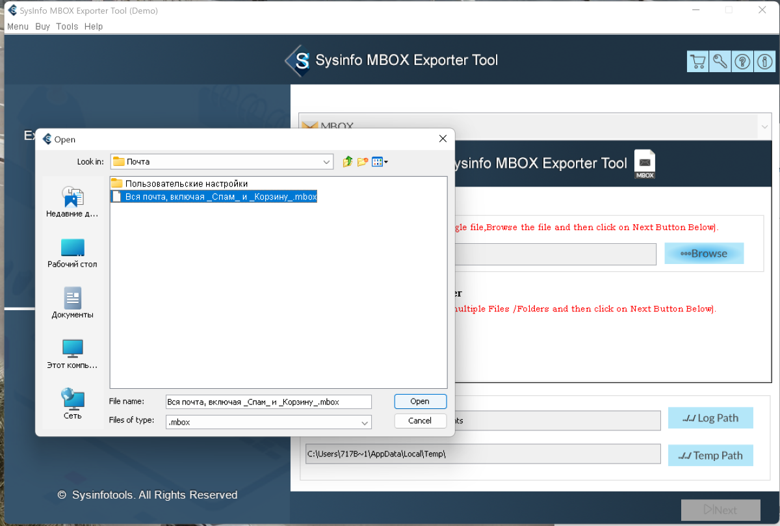Click the Sysinfo logo icon in header
Image resolution: width=780 pixels, height=526 pixels.
tap(298, 61)
